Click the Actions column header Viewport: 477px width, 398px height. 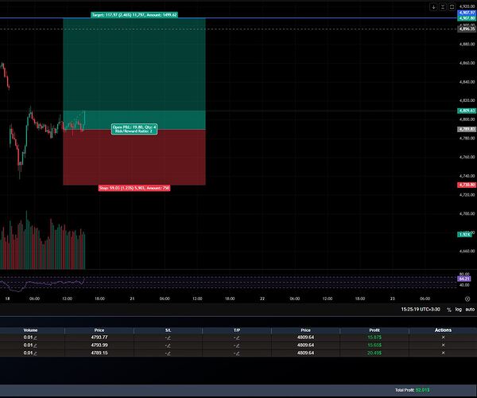443,330
